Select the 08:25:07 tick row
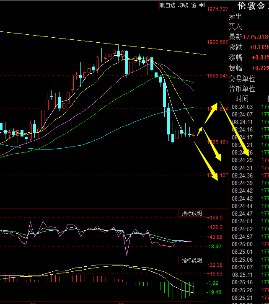 (249, 267)
